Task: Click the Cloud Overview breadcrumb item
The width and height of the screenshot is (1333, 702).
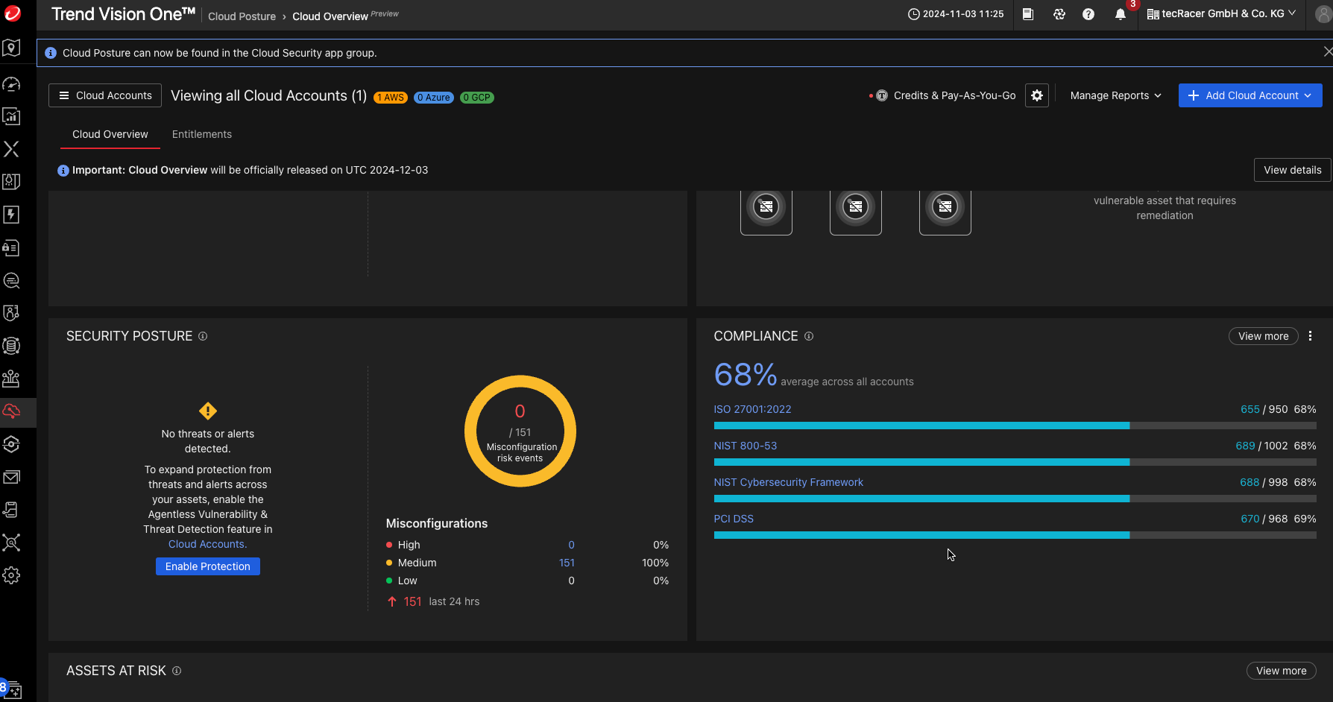Action: click(330, 16)
